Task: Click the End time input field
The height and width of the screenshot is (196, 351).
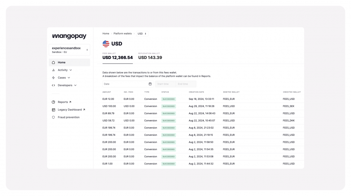Action: tap(186, 84)
